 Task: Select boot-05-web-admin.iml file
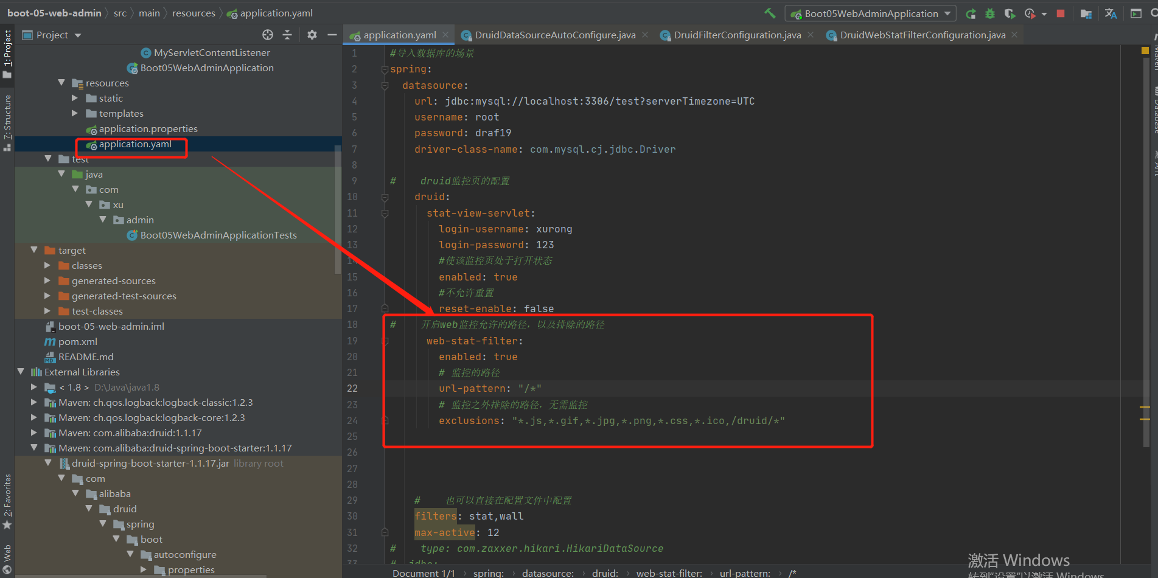point(111,327)
